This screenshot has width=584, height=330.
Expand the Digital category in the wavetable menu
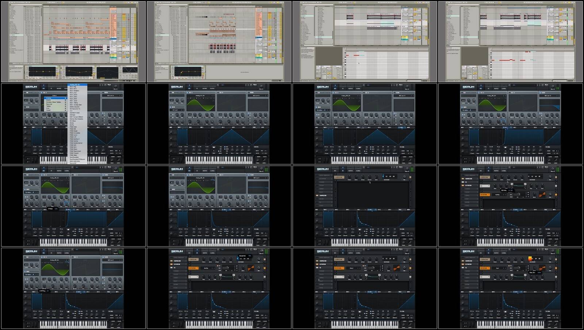pos(55,100)
